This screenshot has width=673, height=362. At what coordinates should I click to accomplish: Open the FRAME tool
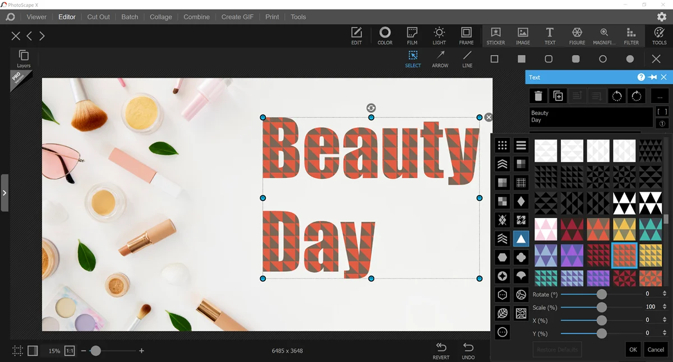coord(466,35)
